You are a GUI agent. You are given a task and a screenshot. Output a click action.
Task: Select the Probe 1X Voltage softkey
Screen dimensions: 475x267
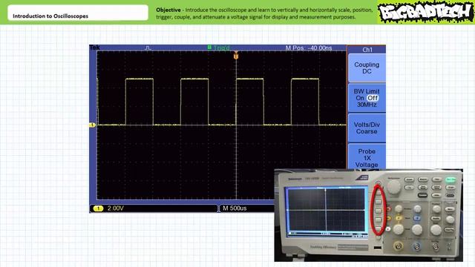coord(367,156)
